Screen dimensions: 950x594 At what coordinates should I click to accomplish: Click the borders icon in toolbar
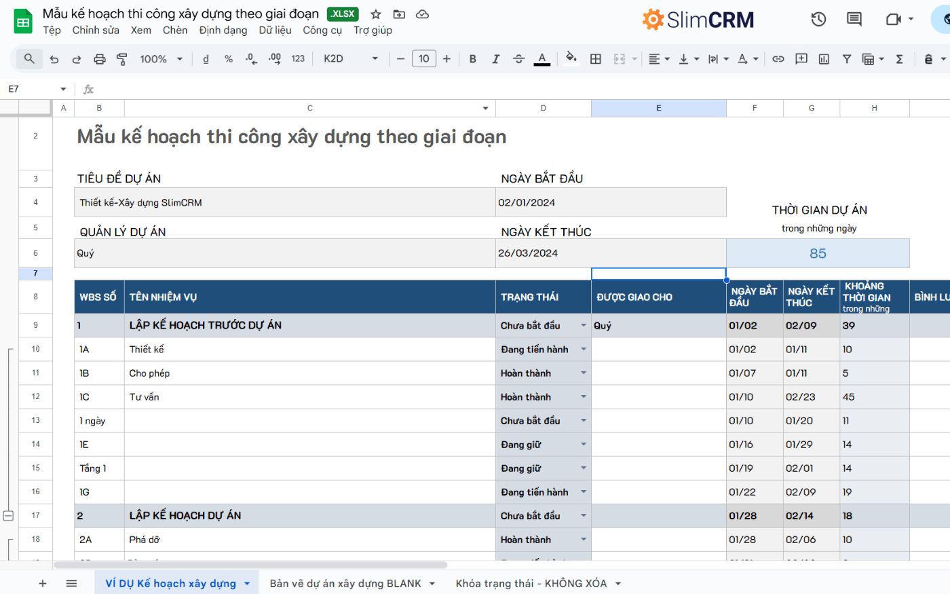point(596,59)
